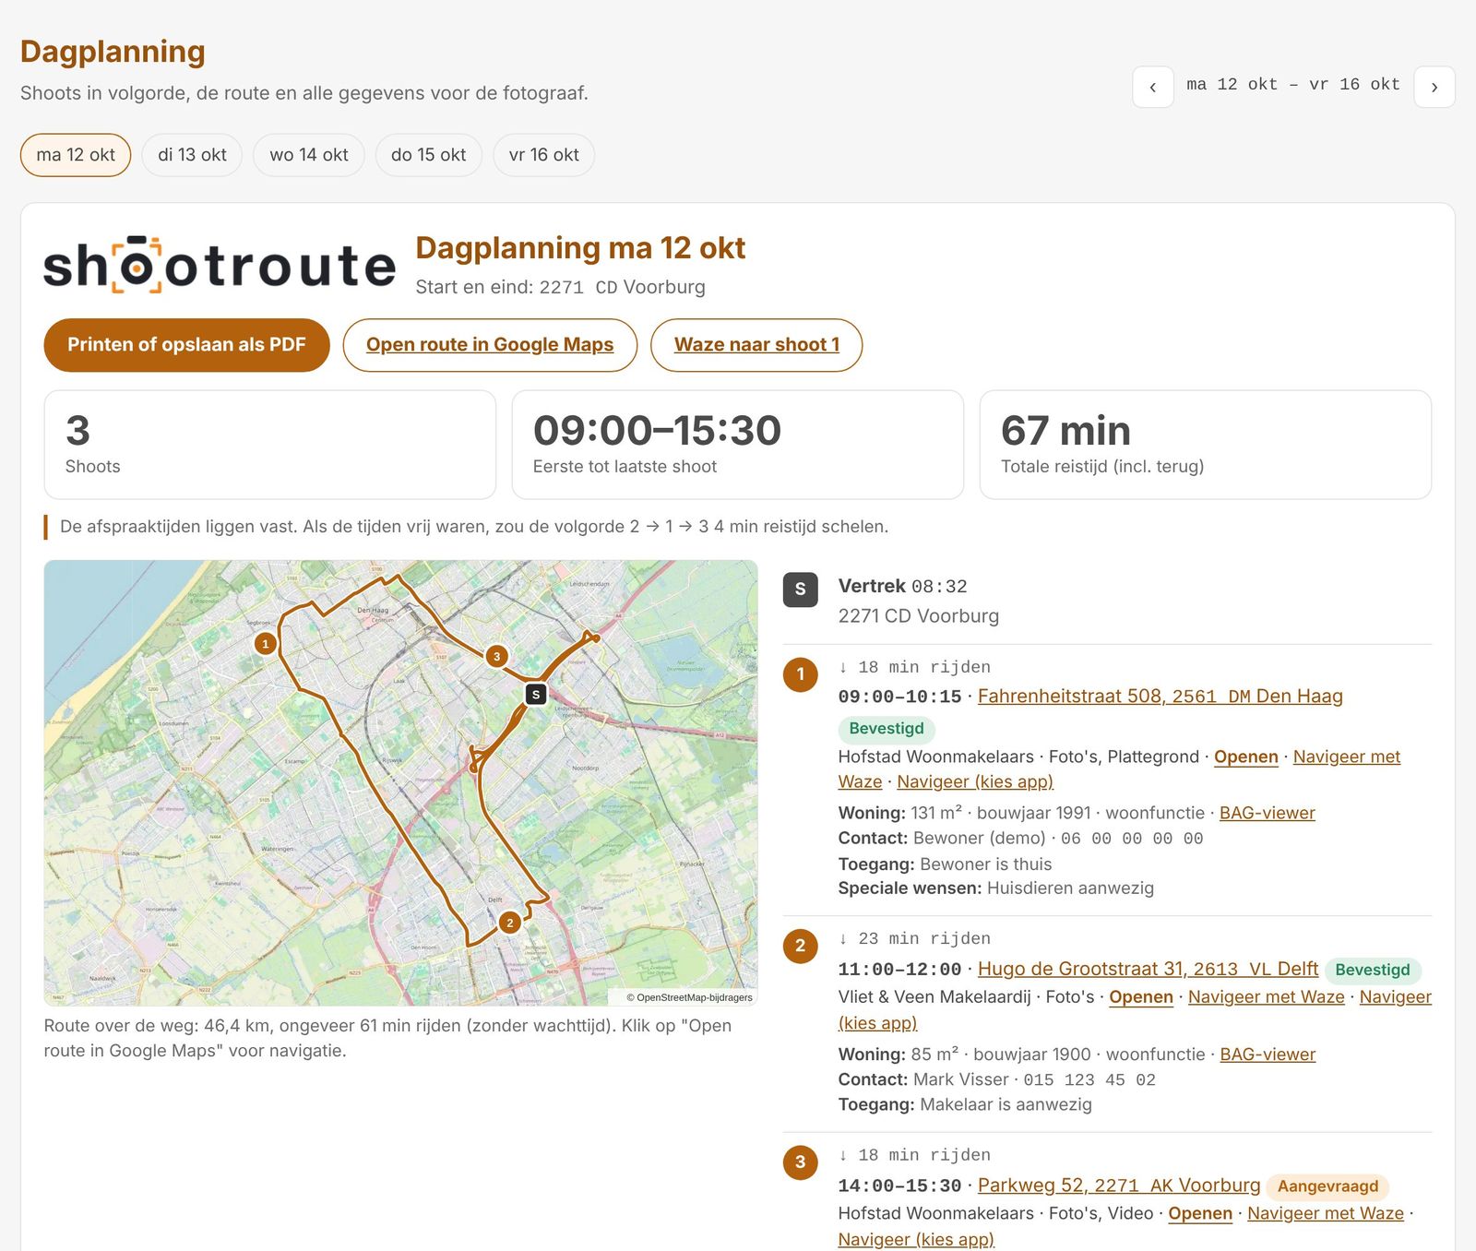Screen dimensions: 1476x1251
Task: Click step badge 3 for Parkweg shoot
Action: (x=801, y=1162)
